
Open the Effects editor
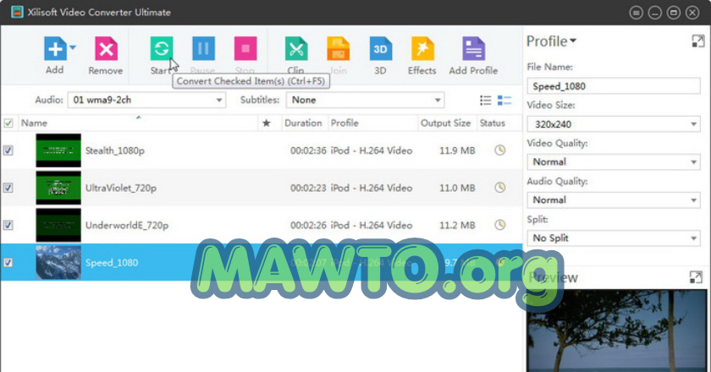click(422, 48)
